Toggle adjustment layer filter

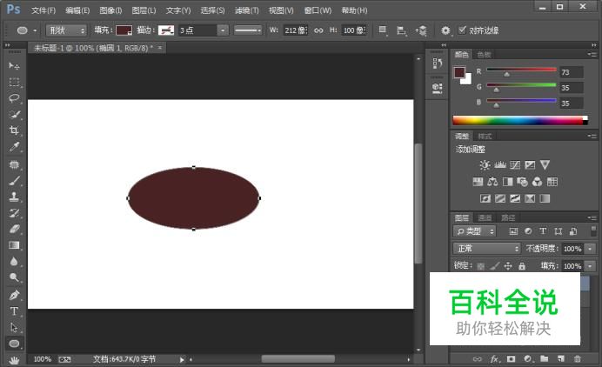528,231
